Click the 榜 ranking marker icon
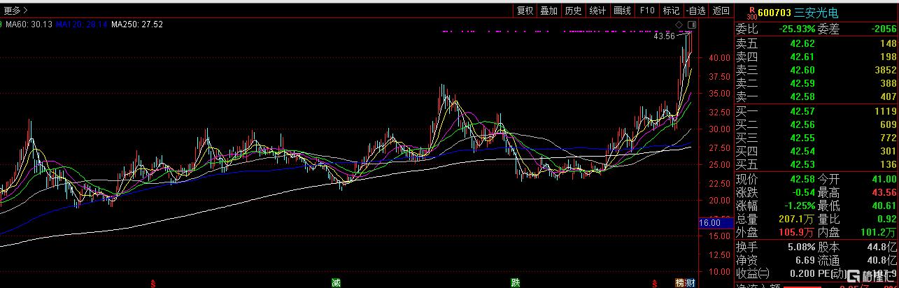 [x=679, y=282]
